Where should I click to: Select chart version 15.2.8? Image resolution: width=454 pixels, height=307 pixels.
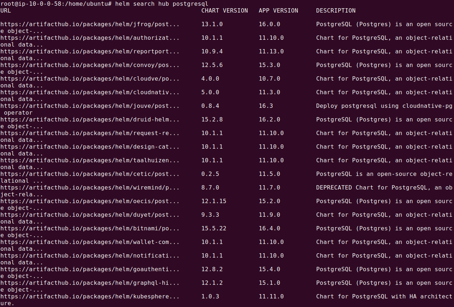(212, 120)
